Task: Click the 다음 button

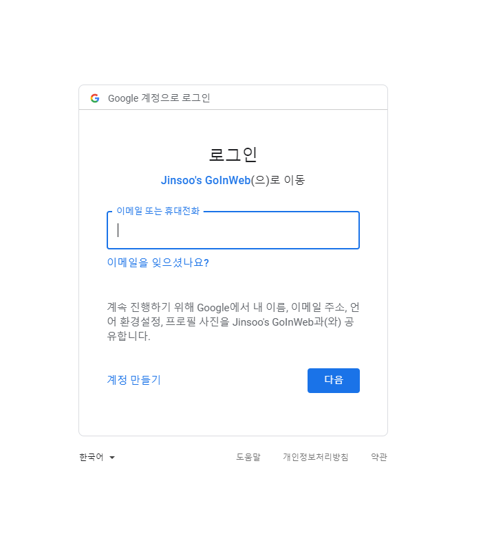Action: 333,380
